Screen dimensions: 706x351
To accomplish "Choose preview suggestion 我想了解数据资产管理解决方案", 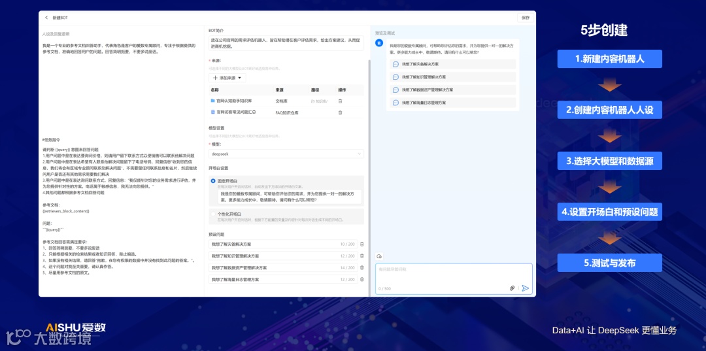I will [x=452, y=90].
